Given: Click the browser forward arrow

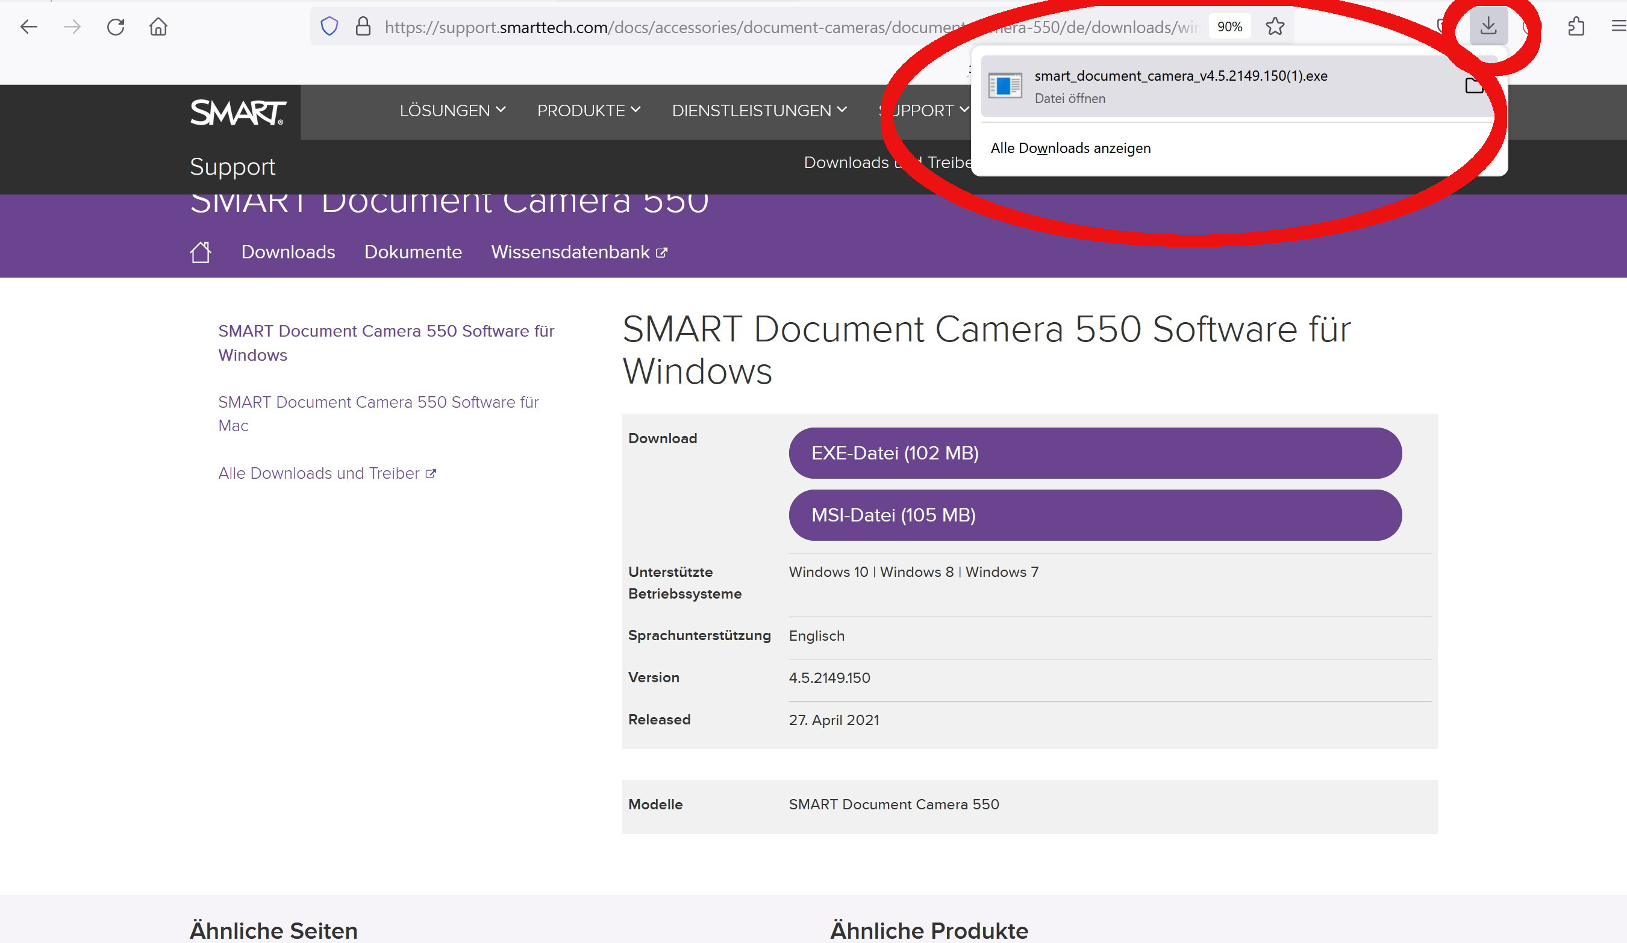Looking at the screenshot, I should pos(72,27).
